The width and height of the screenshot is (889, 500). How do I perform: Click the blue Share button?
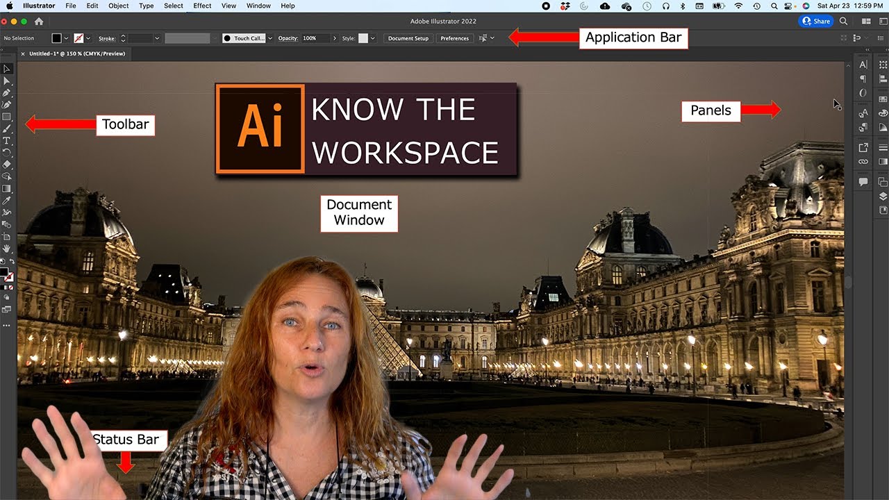(816, 22)
